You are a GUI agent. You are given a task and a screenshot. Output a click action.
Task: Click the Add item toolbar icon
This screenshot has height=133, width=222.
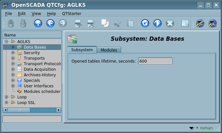pyautogui.click(x=78, y=23)
